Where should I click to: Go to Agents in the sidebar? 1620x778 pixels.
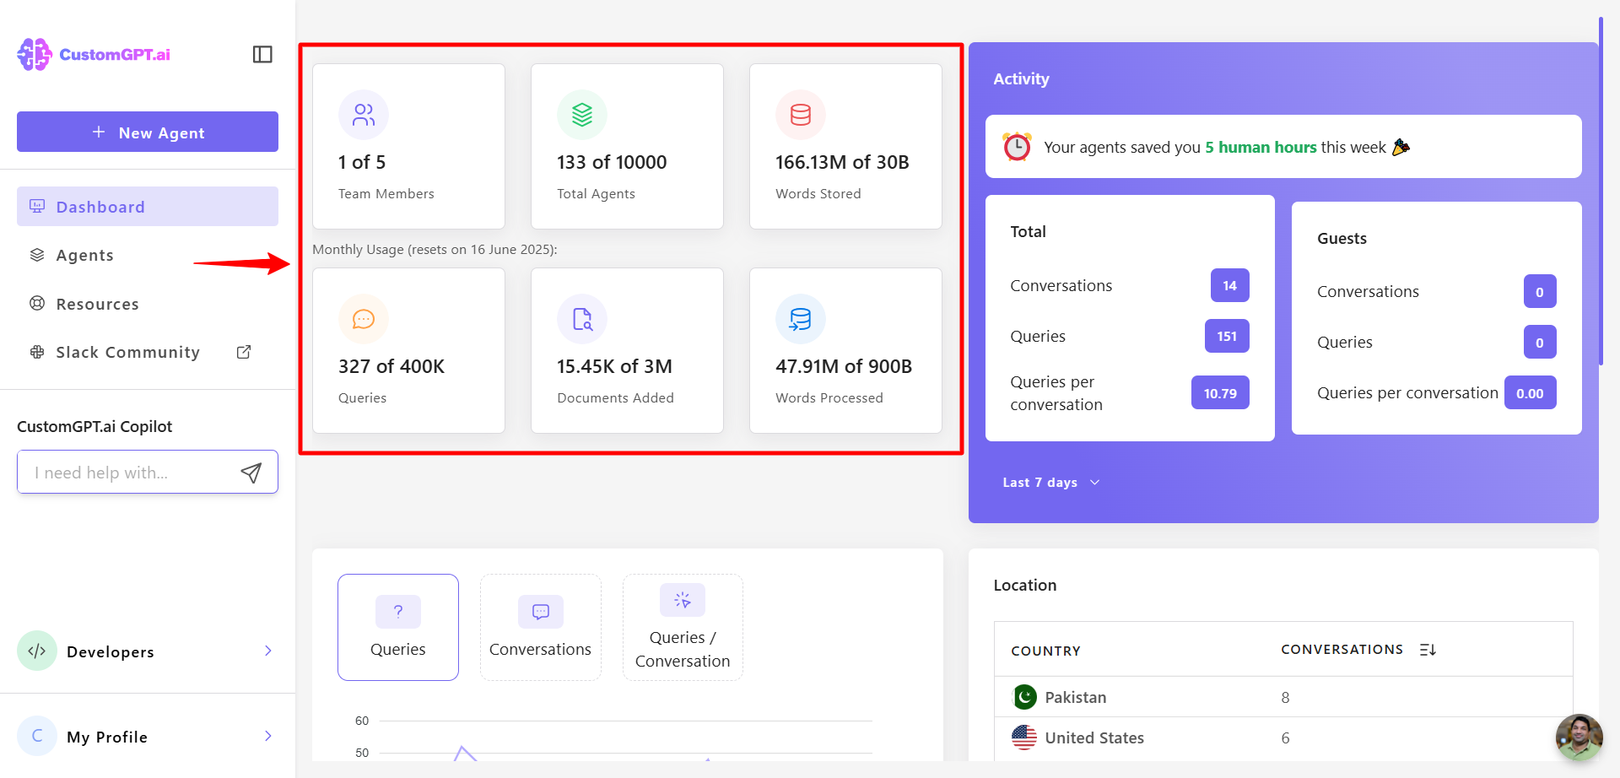pyautogui.click(x=148, y=255)
